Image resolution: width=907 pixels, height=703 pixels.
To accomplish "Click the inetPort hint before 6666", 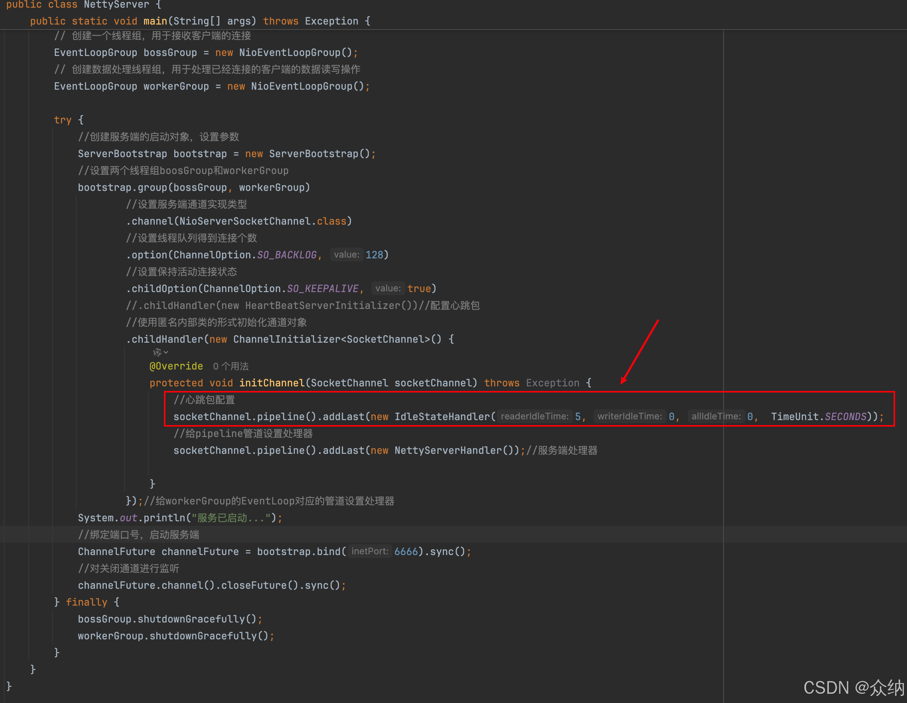I will [x=370, y=551].
